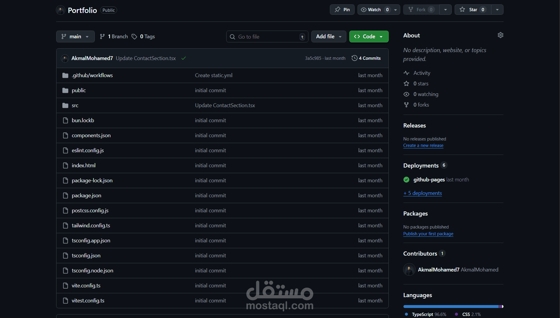Click the file icon beside tailwind.config.ts
The image size is (560, 318).
[65, 226]
